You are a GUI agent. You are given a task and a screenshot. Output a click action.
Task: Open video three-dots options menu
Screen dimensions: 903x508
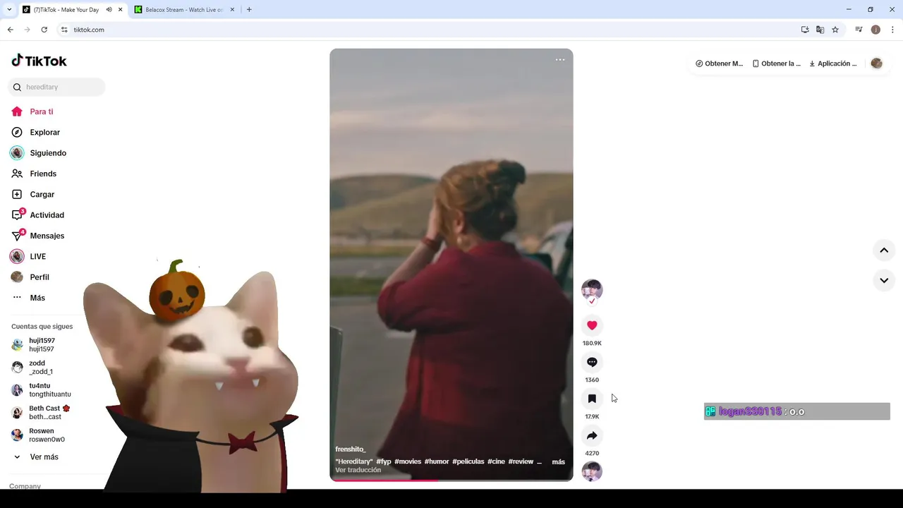pos(560,60)
